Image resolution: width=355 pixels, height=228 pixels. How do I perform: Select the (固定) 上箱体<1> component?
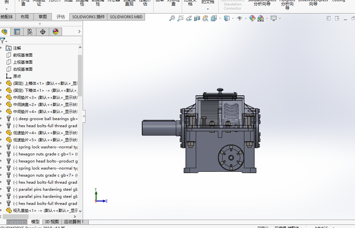(42, 83)
